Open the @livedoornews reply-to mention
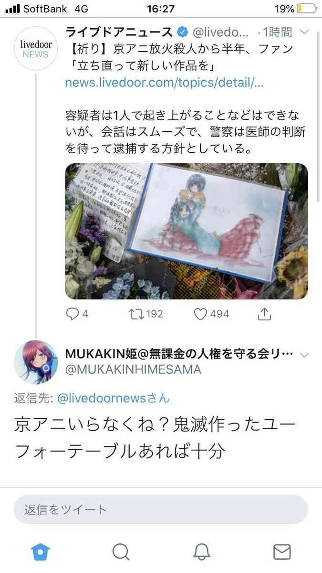Screen dimensions: 322x573 point(113,398)
